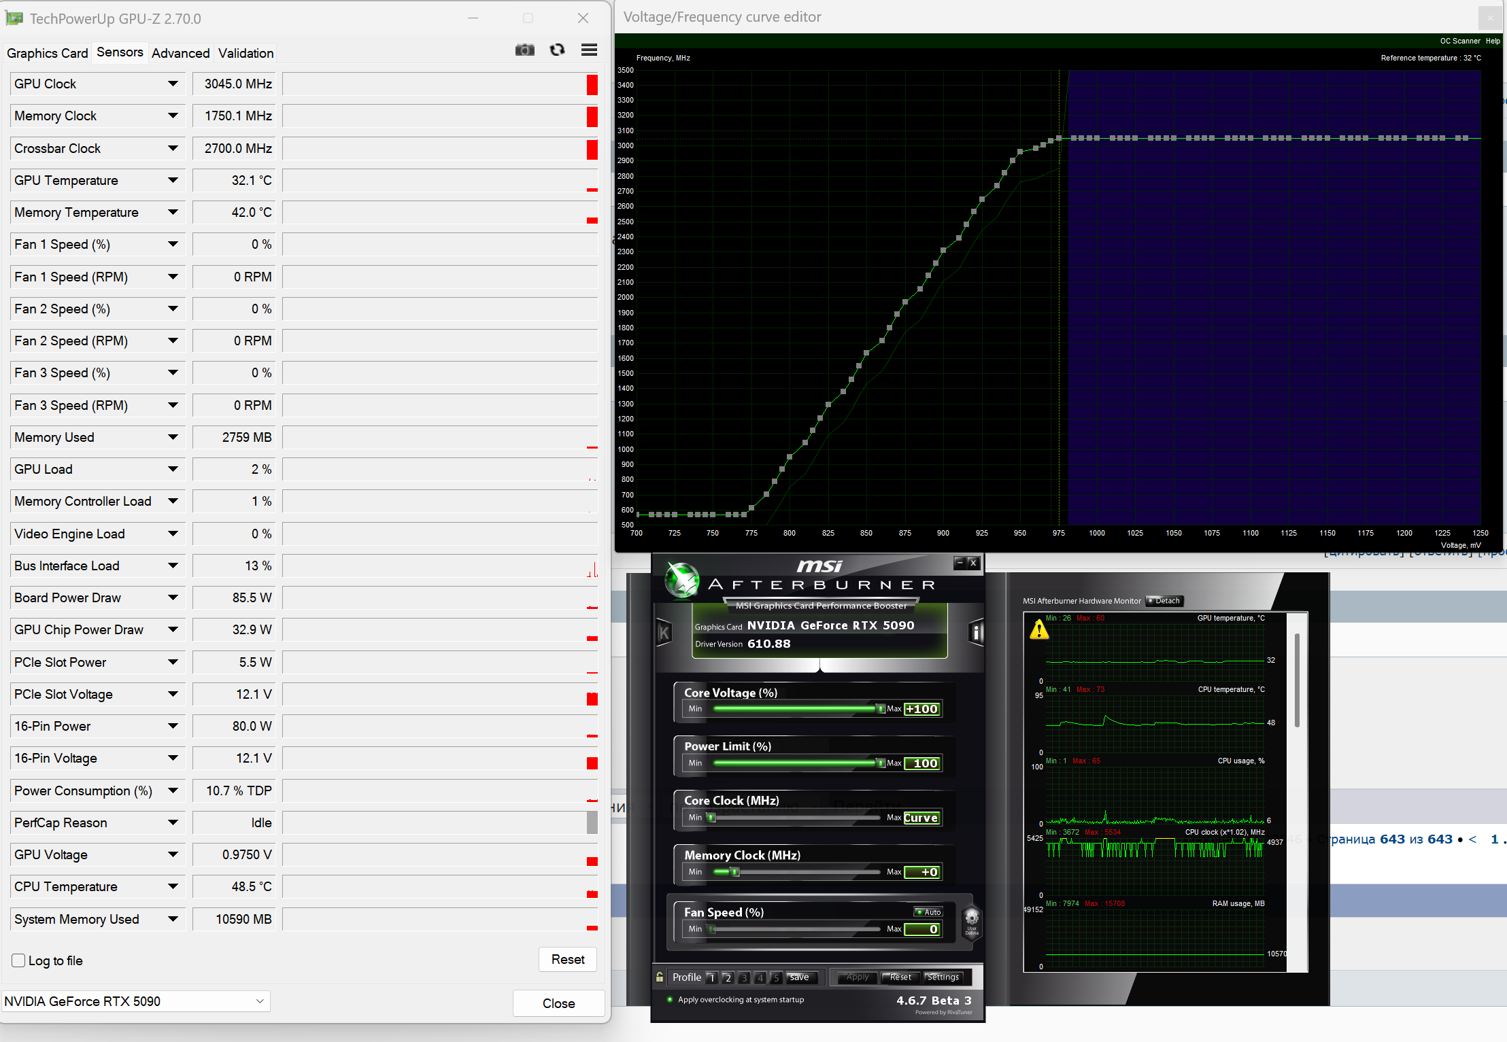Image resolution: width=1507 pixels, height=1042 pixels.
Task: Expand the 16-Pin Power sensor dropdown
Action: (173, 726)
